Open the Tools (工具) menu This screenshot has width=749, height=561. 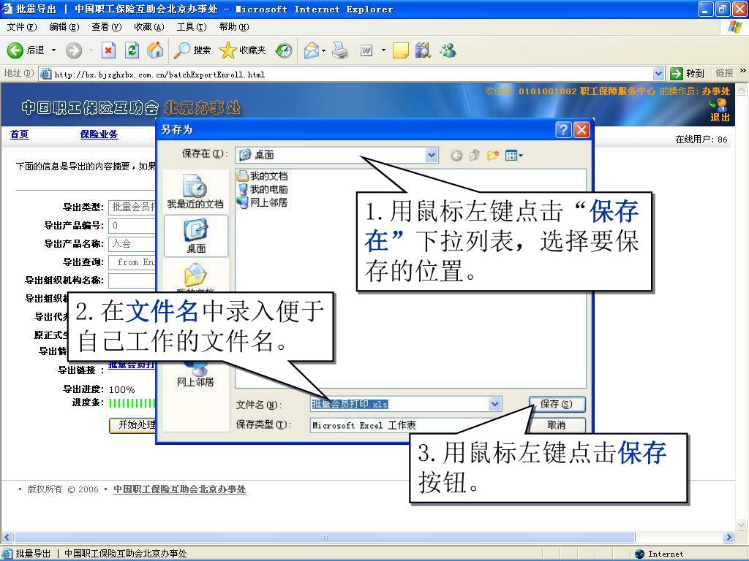192,27
